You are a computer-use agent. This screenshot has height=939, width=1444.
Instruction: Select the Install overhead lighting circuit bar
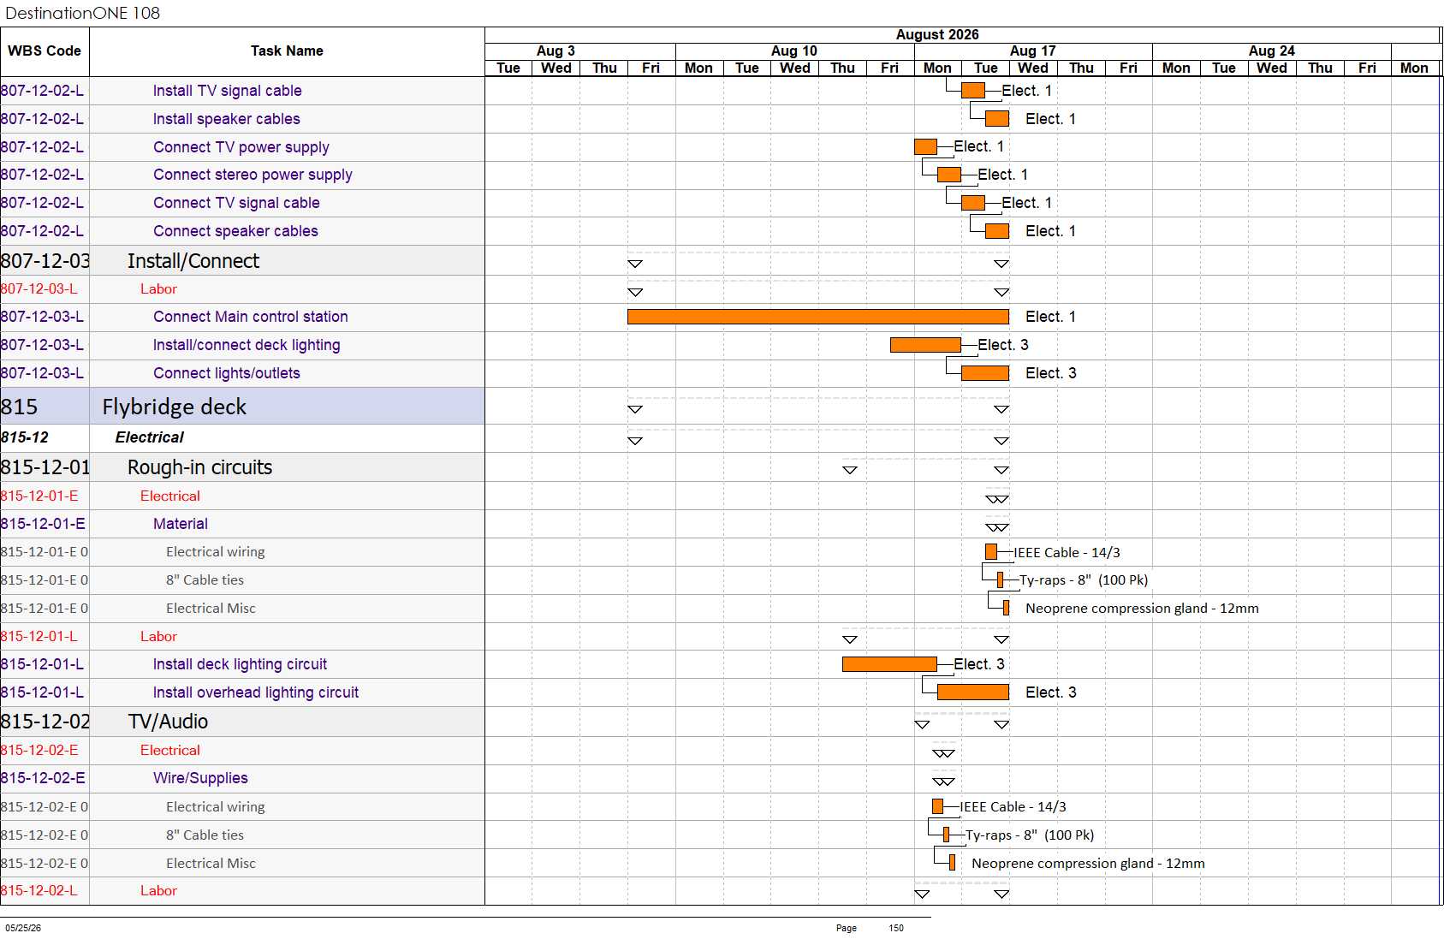tap(973, 692)
